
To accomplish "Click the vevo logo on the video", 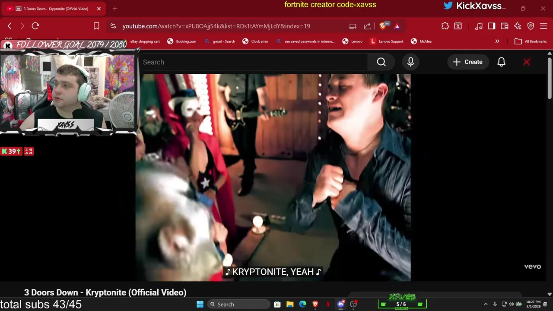I will pyautogui.click(x=532, y=267).
